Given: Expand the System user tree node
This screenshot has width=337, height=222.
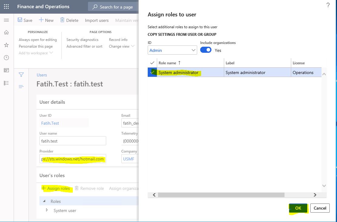Looking at the screenshot, I should tap(47, 210).
